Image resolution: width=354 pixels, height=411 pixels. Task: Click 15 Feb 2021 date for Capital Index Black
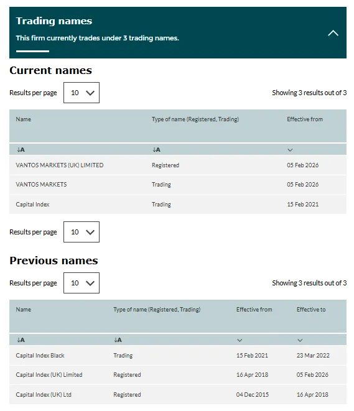click(x=252, y=356)
